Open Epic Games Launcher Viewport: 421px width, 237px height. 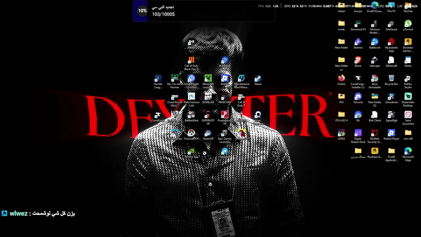[x=225, y=136]
